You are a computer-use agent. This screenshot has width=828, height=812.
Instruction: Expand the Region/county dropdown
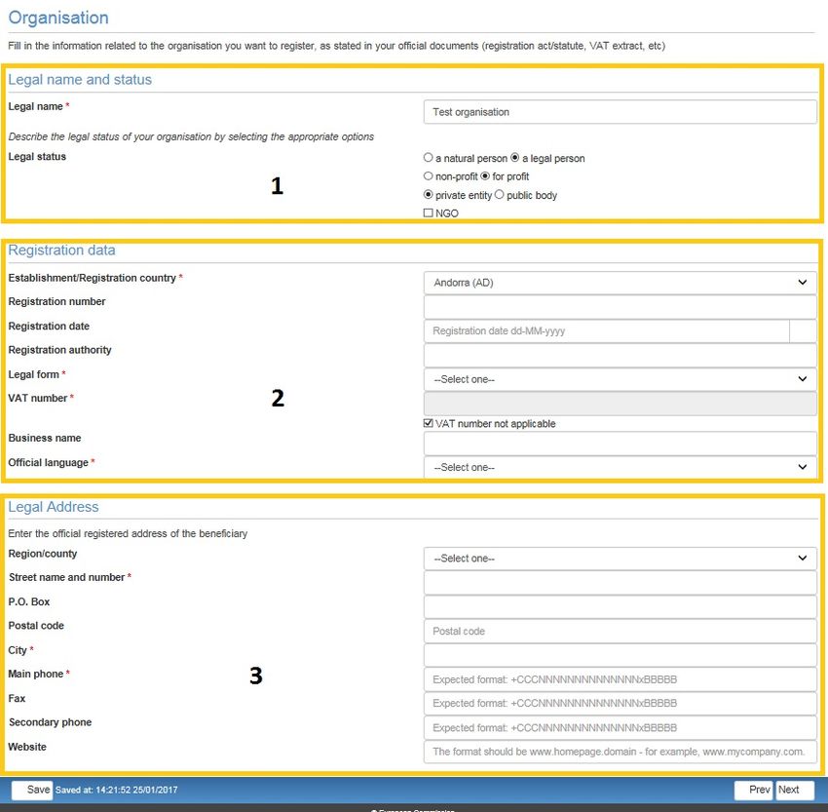tap(620, 559)
